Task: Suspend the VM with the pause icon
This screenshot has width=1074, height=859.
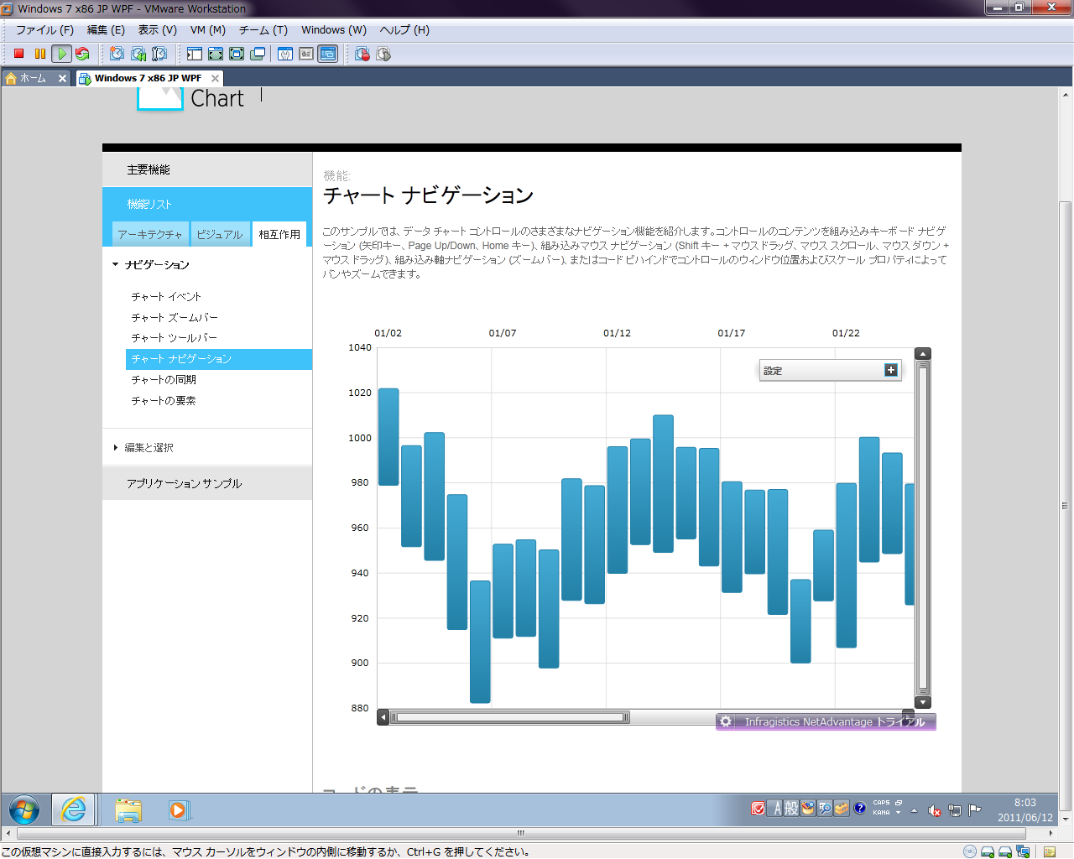Action: click(x=39, y=54)
